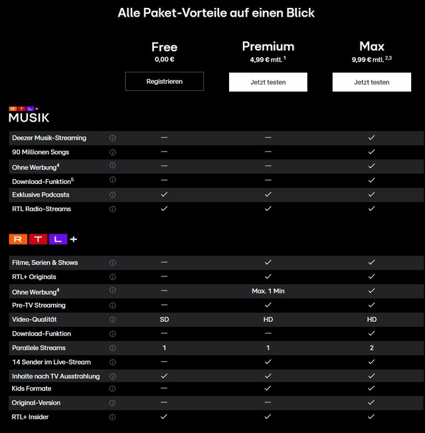Open info icon for Video-Qualität
The width and height of the screenshot is (425, 433).
click(113, 319)
